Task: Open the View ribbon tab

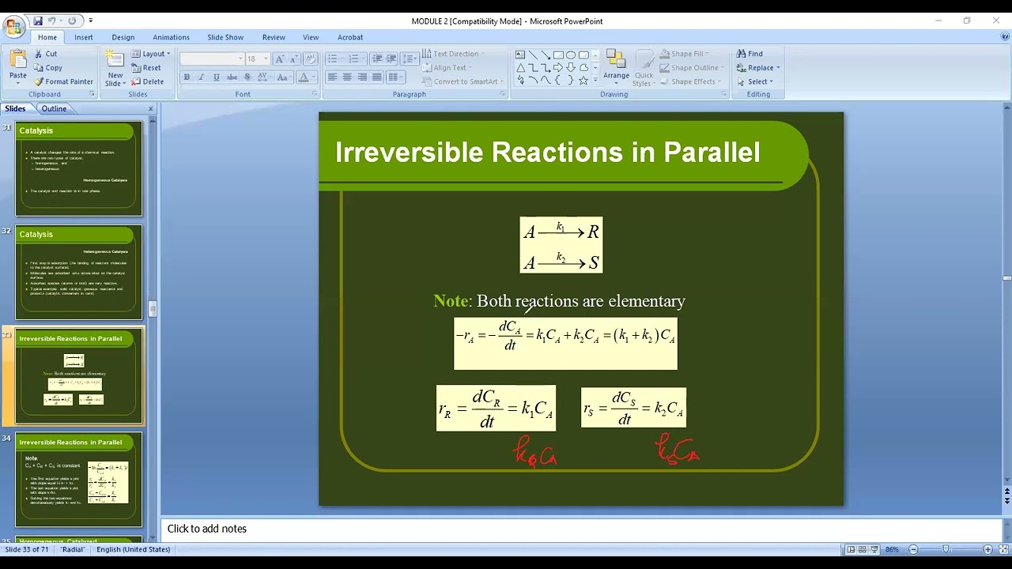Action: click(x=311, y=37)
